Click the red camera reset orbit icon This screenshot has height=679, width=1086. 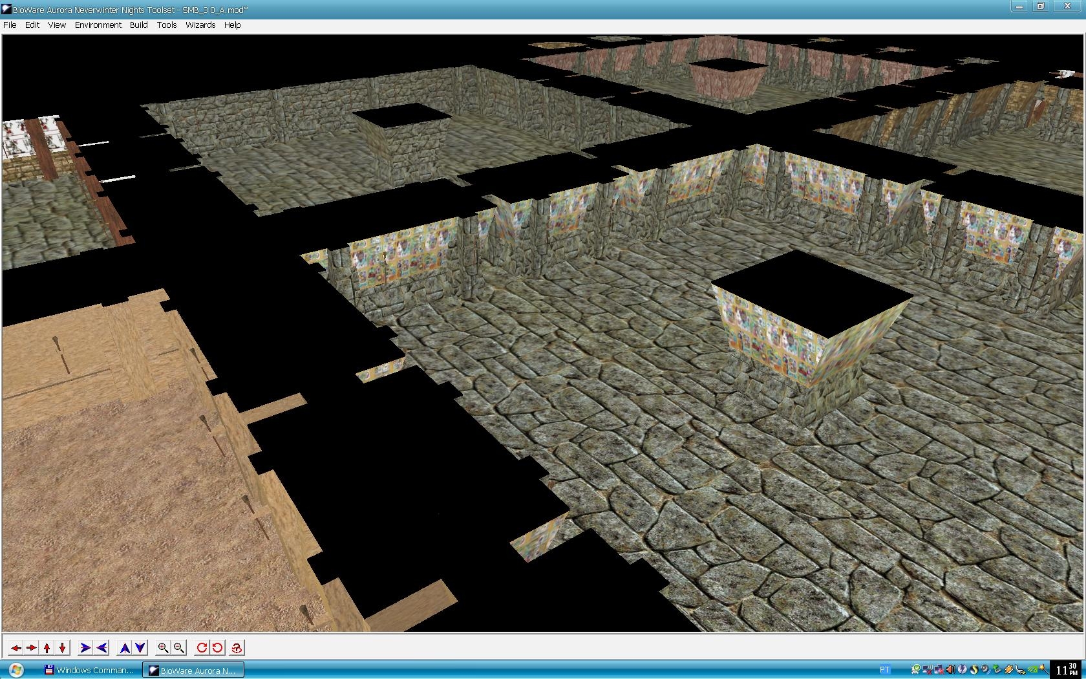coord(237,647)
